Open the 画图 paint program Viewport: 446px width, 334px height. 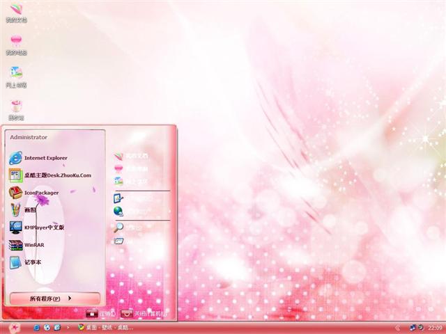pyautogui.click(x=23, y=210)
